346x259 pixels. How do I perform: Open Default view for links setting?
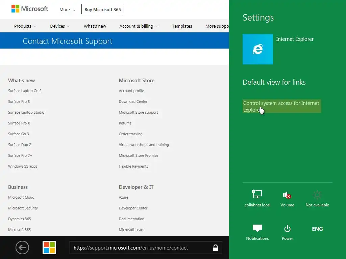click(274, 82)
